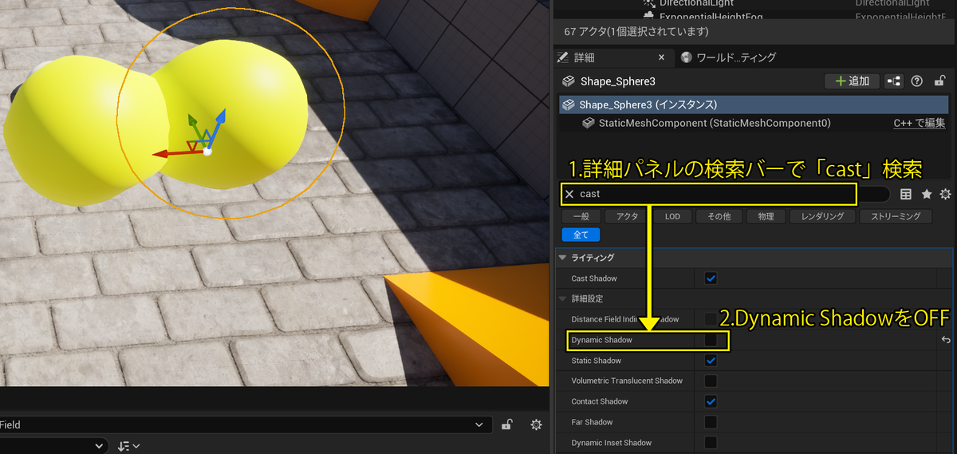Filter by LOD category
This screenshot has height=454, width=957.
point(672,216)
